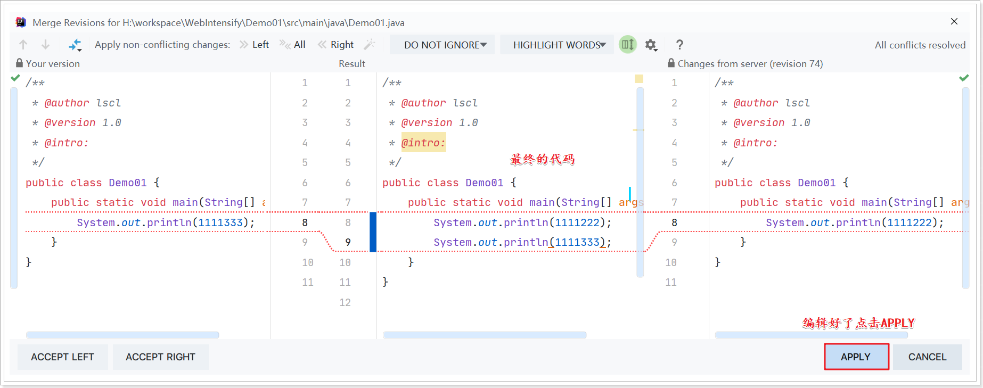Image resolution: width=983 pixels, height=388 pixels.
Task: Click the right pane horizontal scrollbar
Action: click(812, 335)
